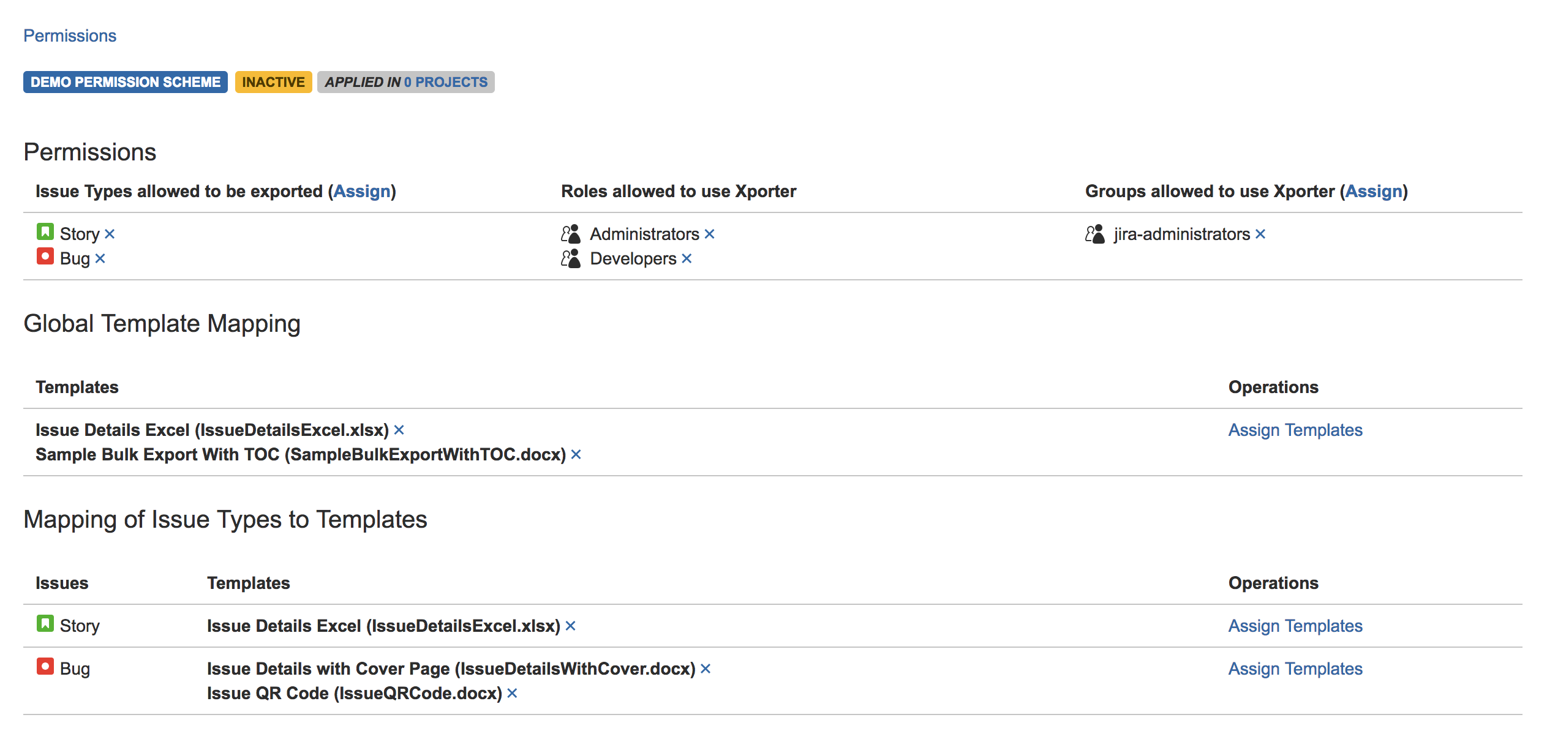This screenshot has height=731, width=1547.
Task: Click the Story issue type icon in mapping
Action: pyautogui.click(x=45, y=624)
